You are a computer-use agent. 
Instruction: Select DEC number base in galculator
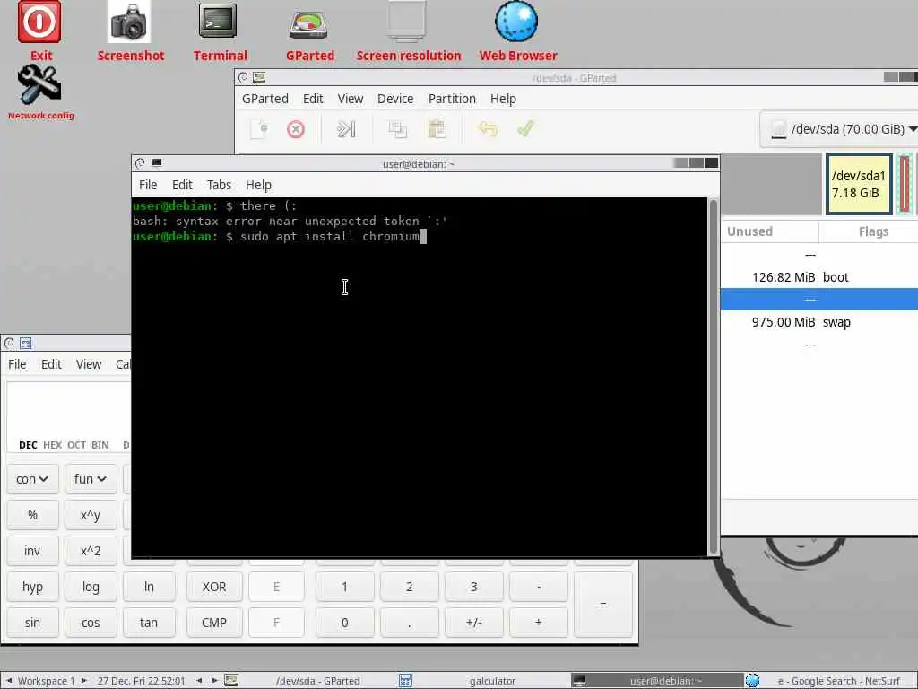pos(28,445)
